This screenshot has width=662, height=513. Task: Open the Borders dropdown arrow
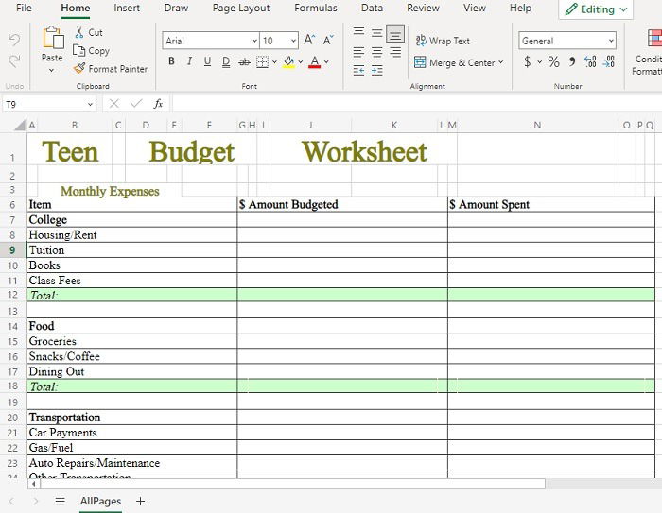[x=274, y=62]
